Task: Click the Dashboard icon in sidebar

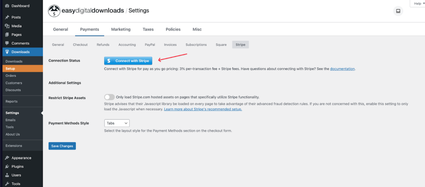Action: coord(7,6)
